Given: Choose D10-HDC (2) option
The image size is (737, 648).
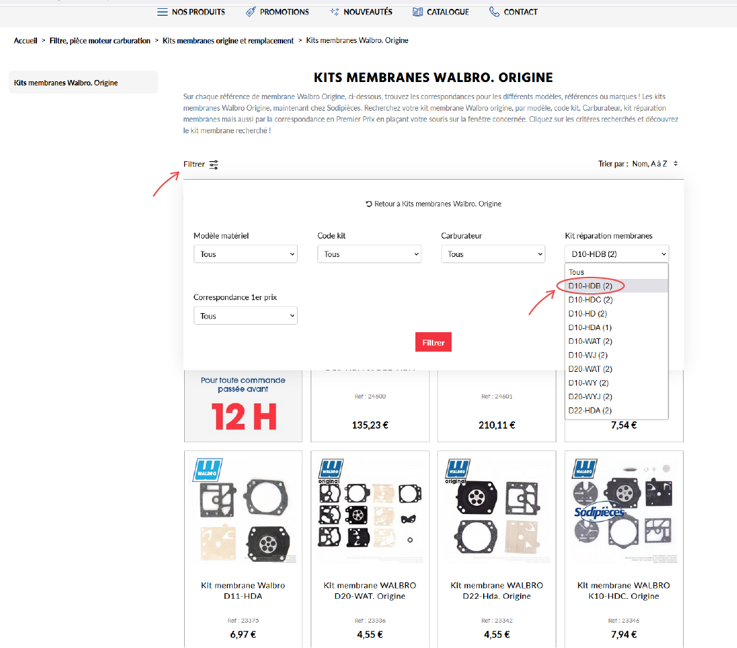Looking at the screenshot, I should [x=616, y=299].
